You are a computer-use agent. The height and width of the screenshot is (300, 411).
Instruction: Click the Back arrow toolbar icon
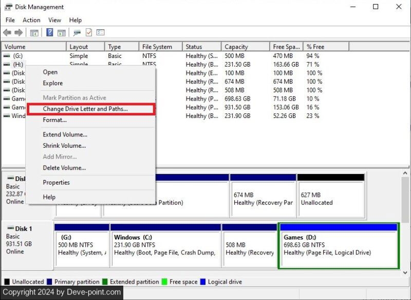(7, 33)
